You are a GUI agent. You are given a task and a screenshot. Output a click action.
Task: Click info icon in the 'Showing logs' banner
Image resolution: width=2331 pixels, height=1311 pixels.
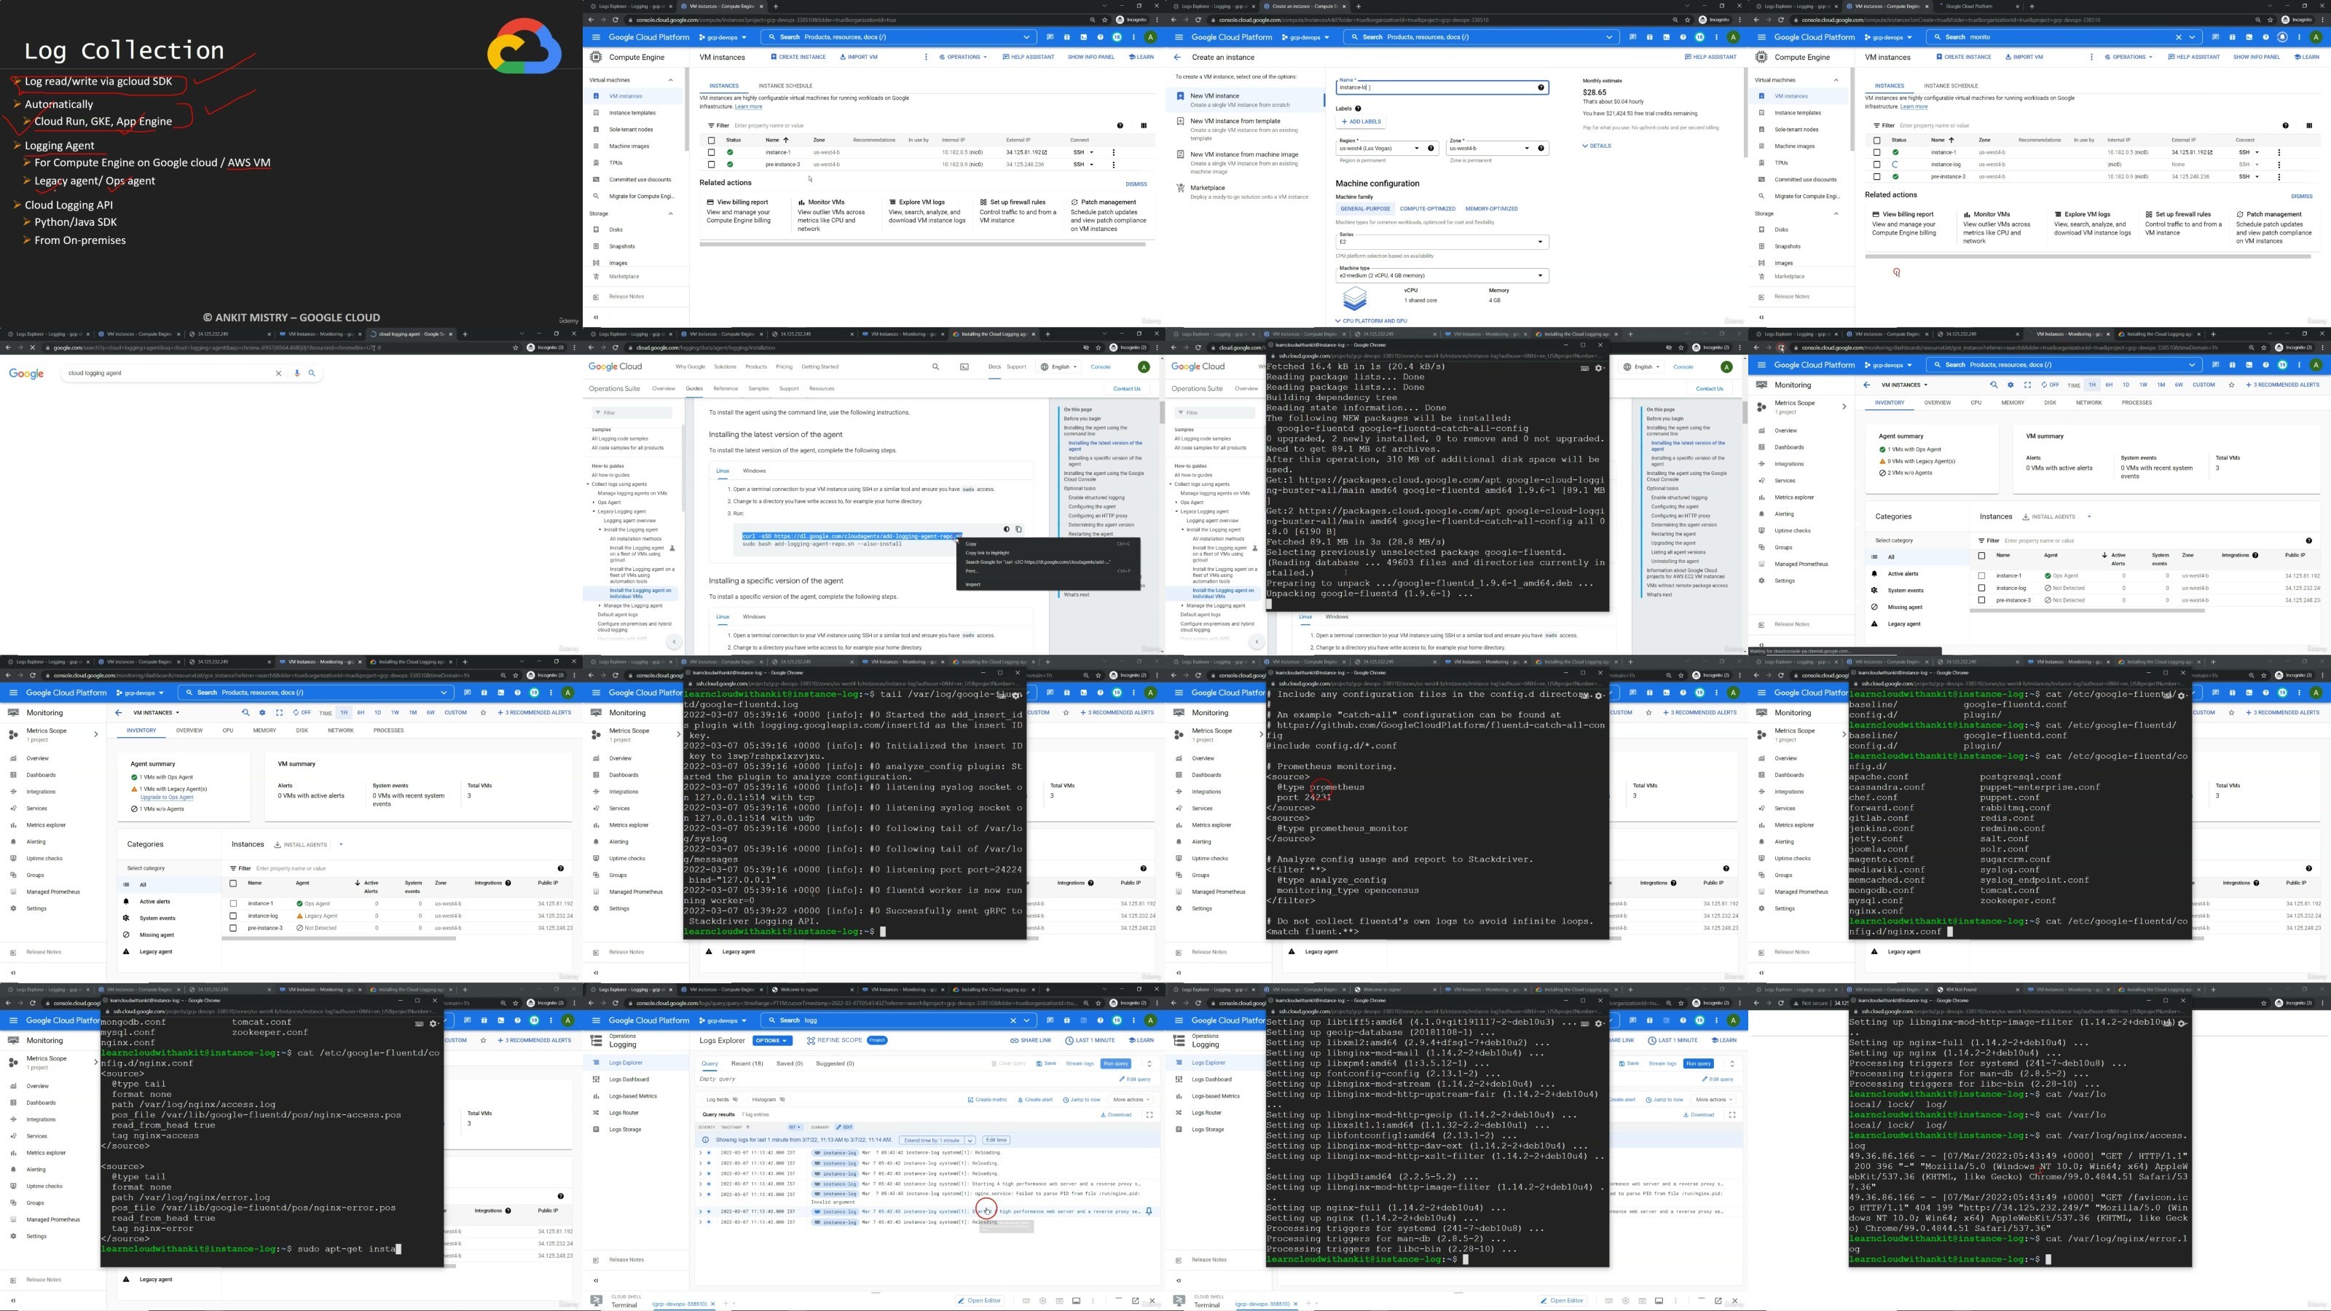(707, 1140)
